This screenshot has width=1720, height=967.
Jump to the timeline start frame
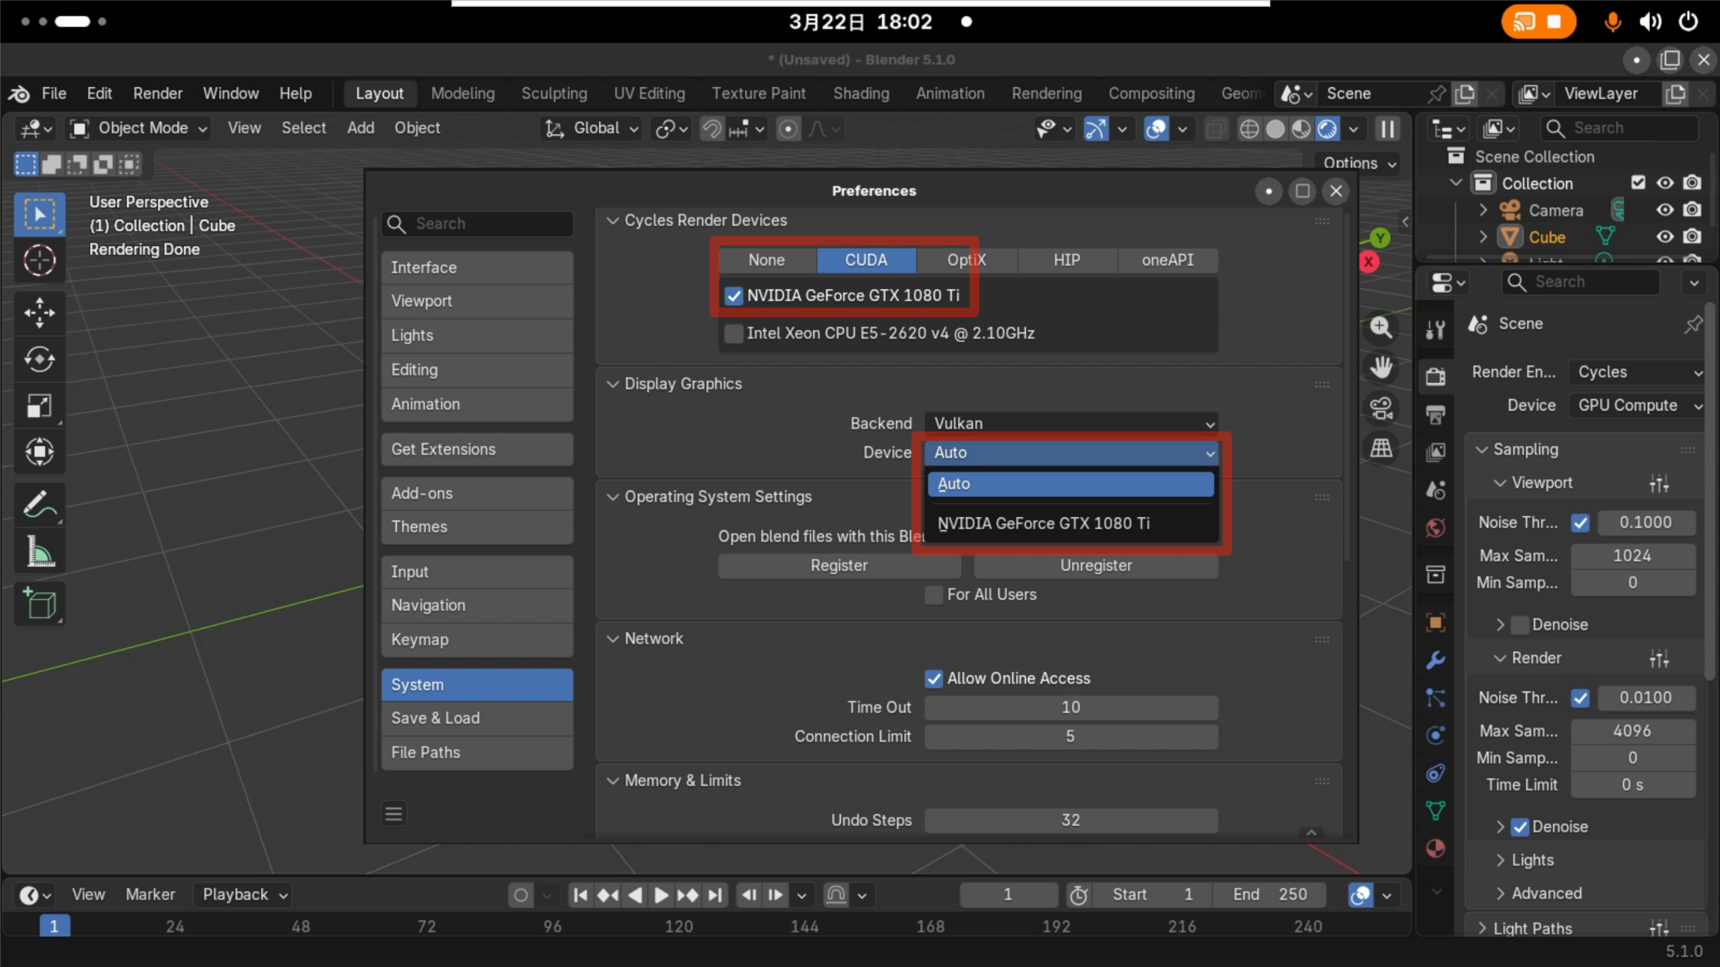(581, 894)
